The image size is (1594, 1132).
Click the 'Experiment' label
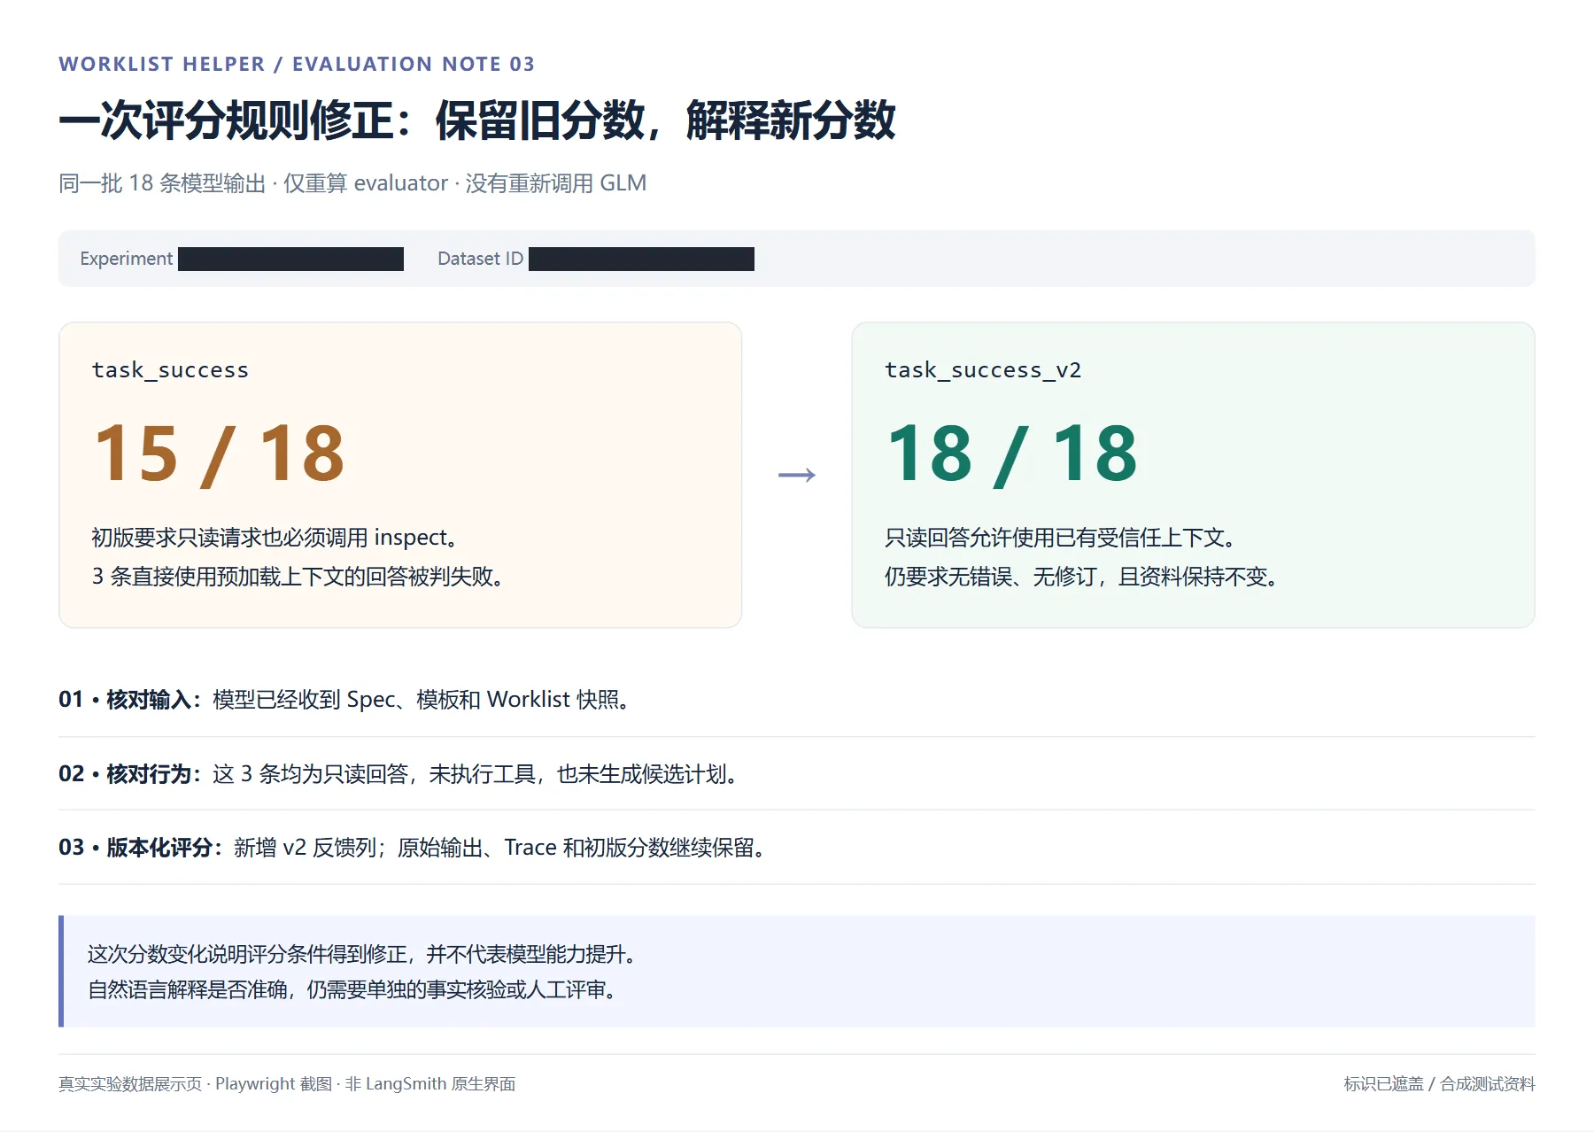pyautogui.click(x=126, y=259)
